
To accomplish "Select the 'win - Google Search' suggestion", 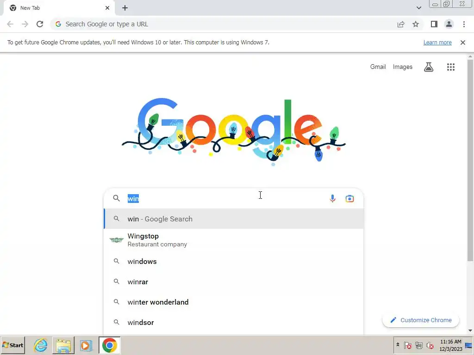I will click(x=234, y=219).
